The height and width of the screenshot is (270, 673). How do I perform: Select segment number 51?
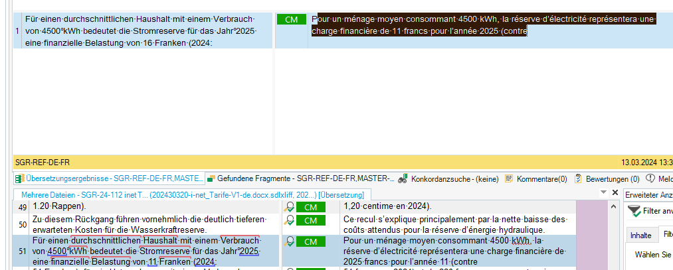(x=23, y=251)
